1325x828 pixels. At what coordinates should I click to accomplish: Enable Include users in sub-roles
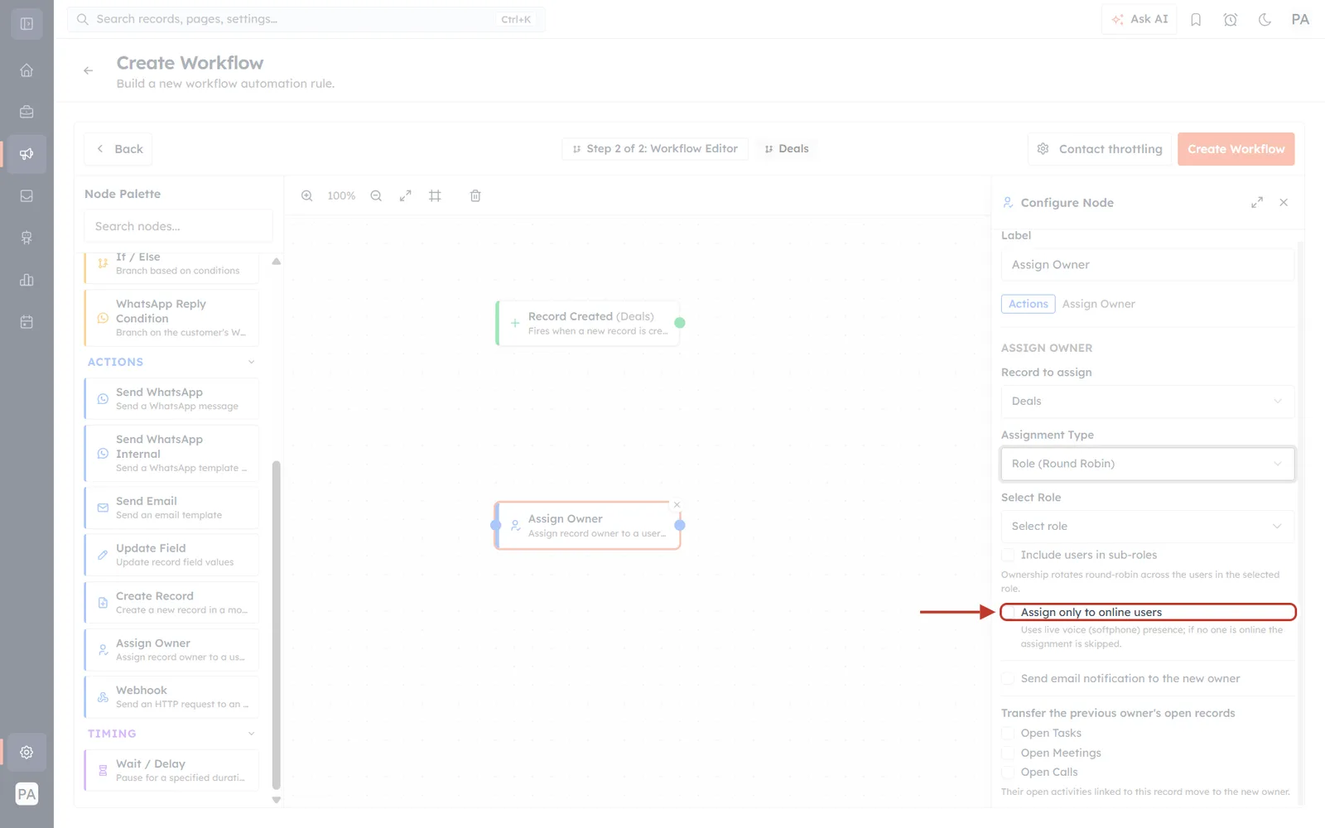1008,555
